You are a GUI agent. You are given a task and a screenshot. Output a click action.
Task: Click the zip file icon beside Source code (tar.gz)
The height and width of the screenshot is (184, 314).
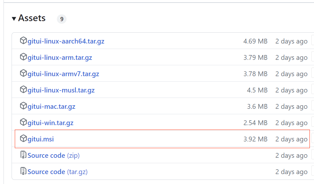pyautogui.click(x=23, y=171)
